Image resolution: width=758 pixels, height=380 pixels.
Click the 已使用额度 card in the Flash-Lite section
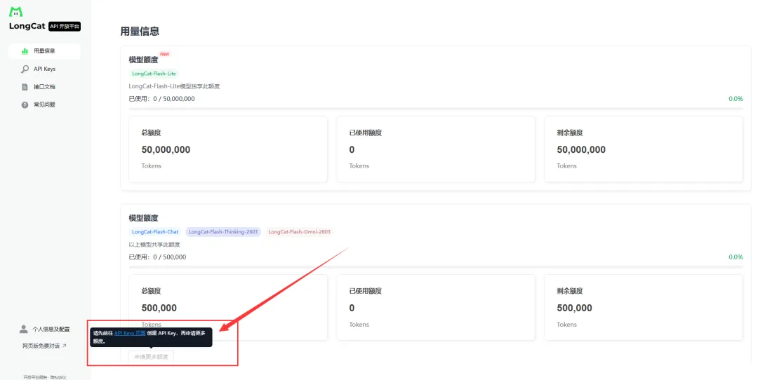[x=436, y=149]
